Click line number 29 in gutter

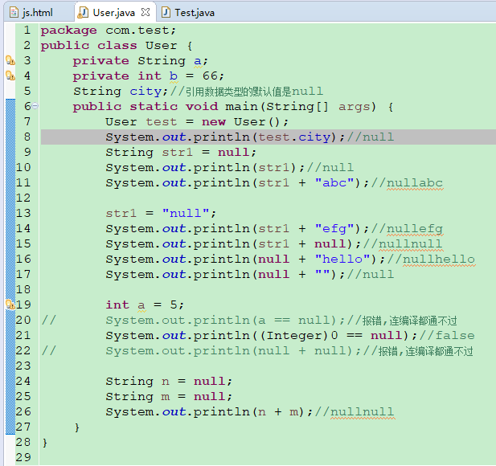[x=23, y=457]
